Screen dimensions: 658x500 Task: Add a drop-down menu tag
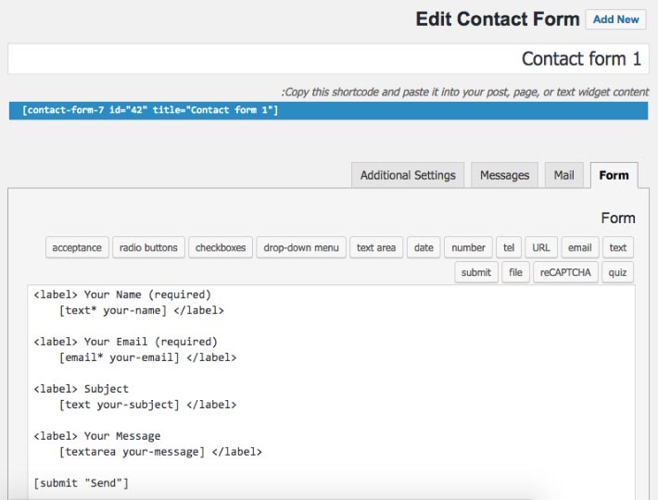pyautogui.click(x=301, y=248)
